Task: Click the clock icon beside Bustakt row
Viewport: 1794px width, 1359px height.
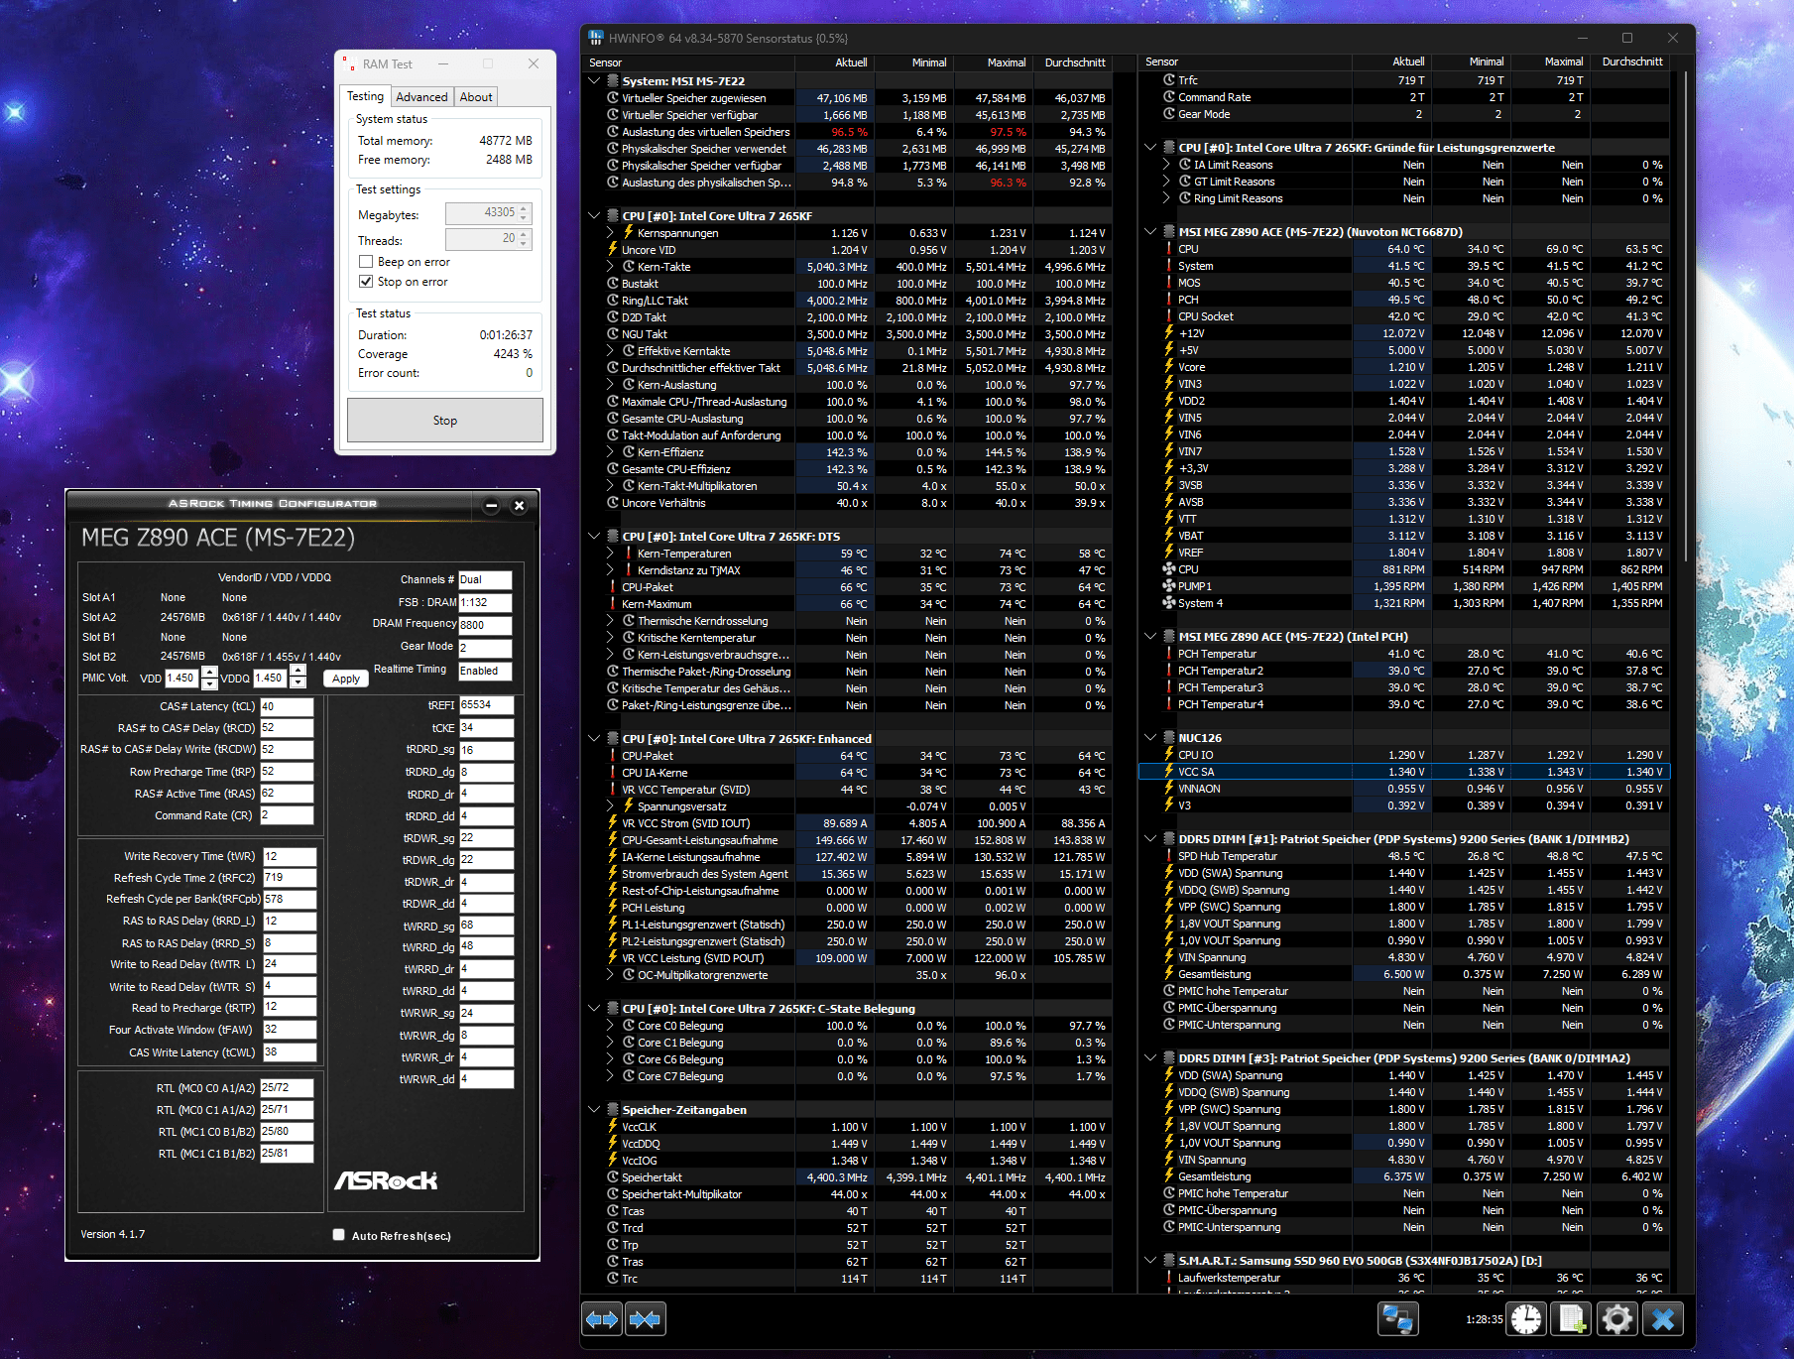Action: tap(613, 284)
